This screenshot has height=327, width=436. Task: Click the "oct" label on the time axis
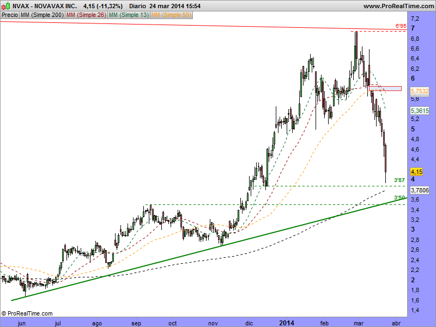pyautogui.click(x=173, y=323)
